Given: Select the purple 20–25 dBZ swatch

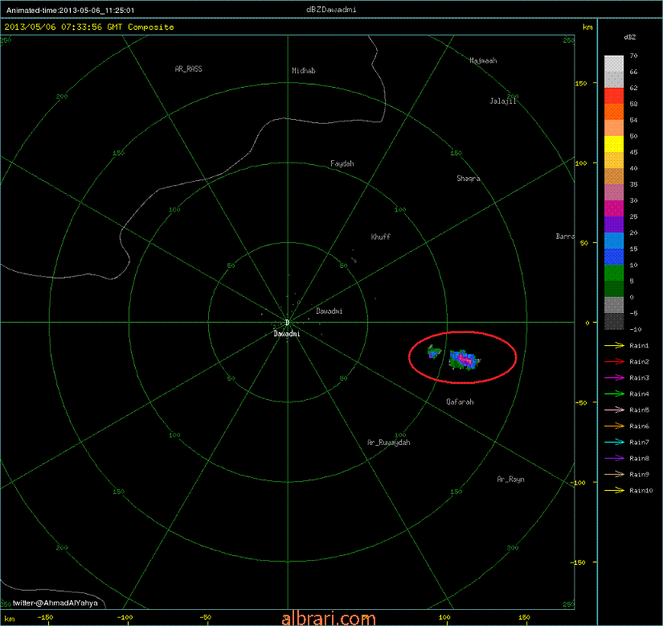Looking at the screenshot, I should (614, 224).
